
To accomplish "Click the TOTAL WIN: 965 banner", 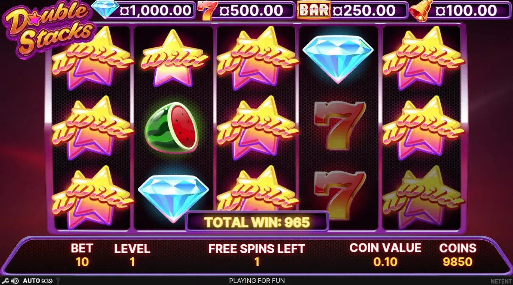I will tap(257, 222).
